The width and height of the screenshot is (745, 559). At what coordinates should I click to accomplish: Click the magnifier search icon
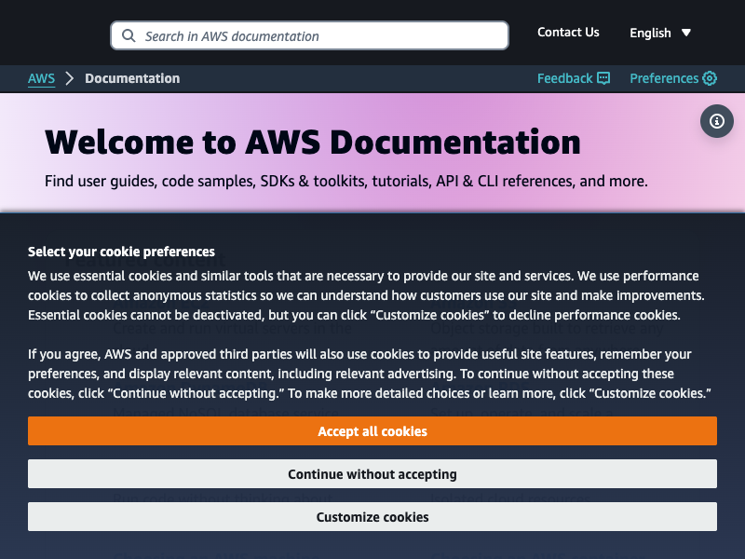point(129,35)
